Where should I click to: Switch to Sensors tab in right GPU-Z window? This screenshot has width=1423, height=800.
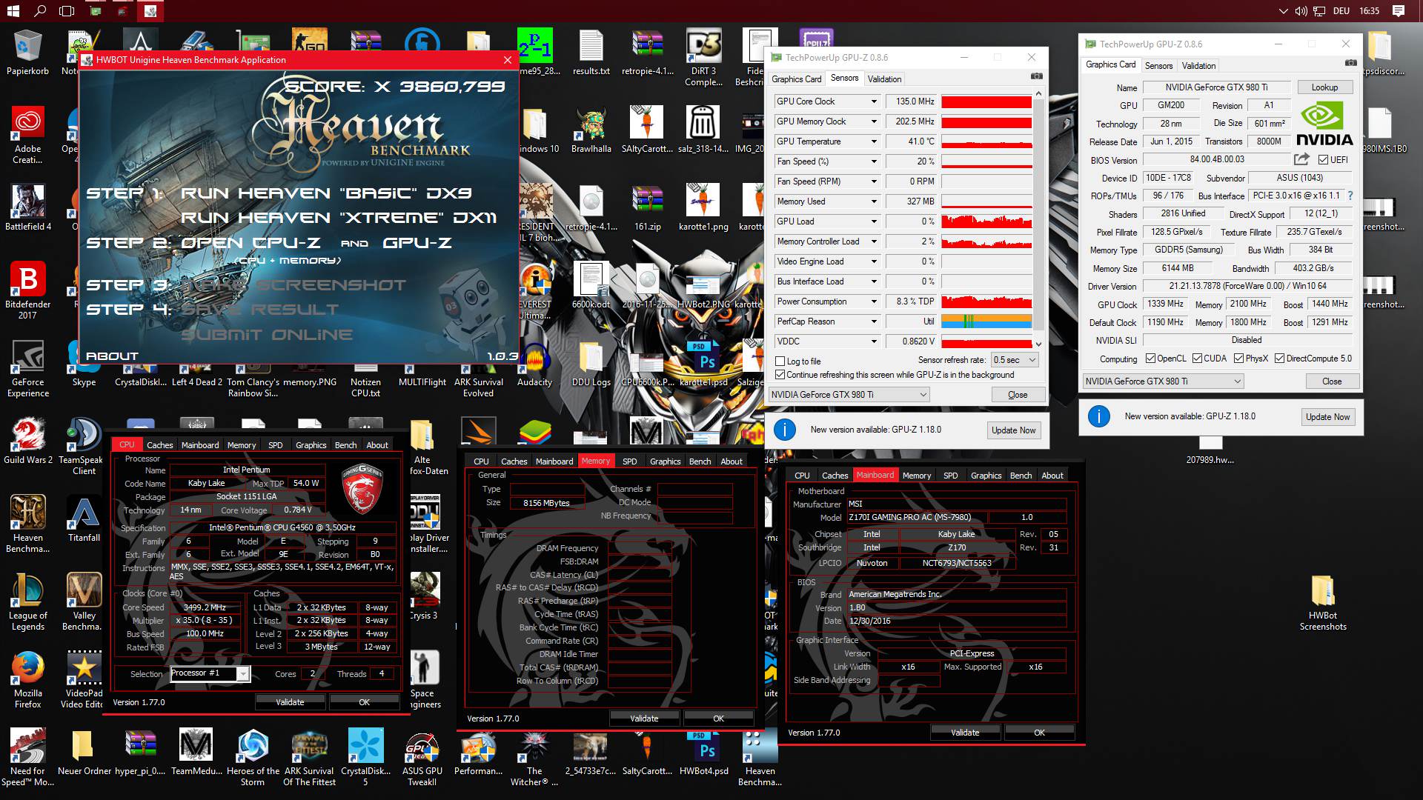pyautogui.click(x=1158, y=66)
